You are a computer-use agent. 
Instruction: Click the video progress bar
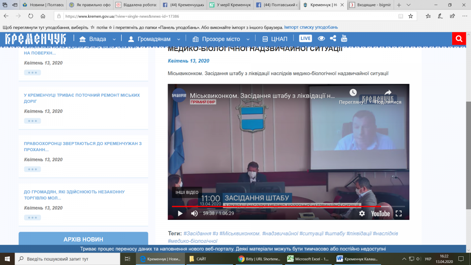(275, 206)
